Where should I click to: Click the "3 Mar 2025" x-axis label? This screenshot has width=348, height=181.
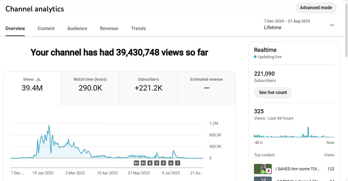point(75,173)
